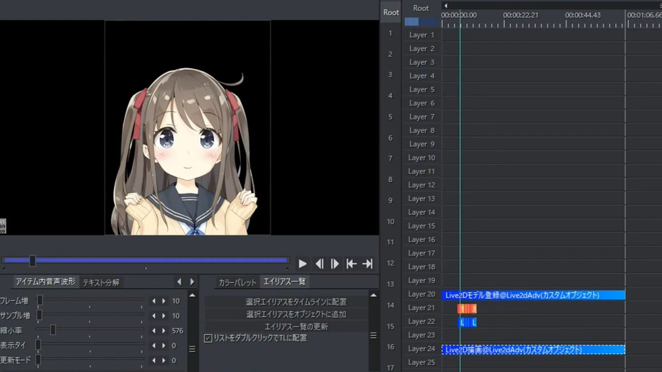662x372 pixels.
Task: Step forward one frame
Action: [335, 264]
